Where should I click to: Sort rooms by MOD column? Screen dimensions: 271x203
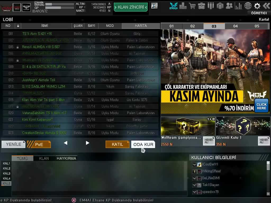(110, 26)
